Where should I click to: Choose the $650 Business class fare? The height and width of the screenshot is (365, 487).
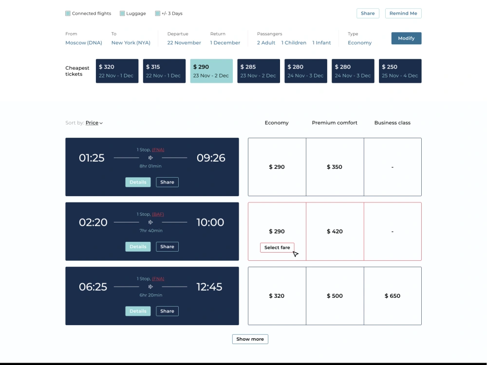(393, 296)
